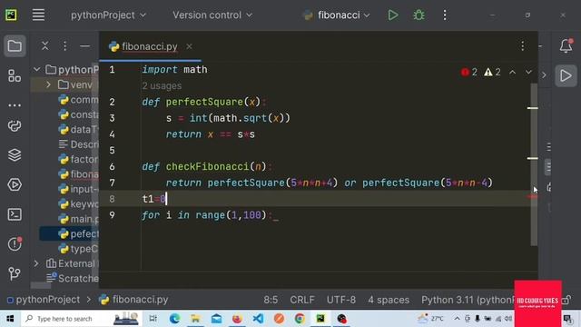Screen dimensions: 581x327
Task: Open Microsoft Edge from the taskbar
Action: click(174, 319)
